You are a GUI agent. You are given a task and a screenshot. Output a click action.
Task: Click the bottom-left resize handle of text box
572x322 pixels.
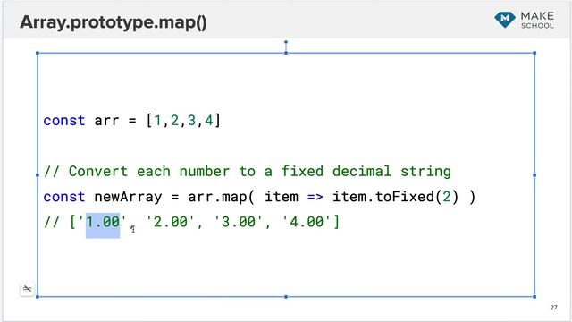click(38, 297)
